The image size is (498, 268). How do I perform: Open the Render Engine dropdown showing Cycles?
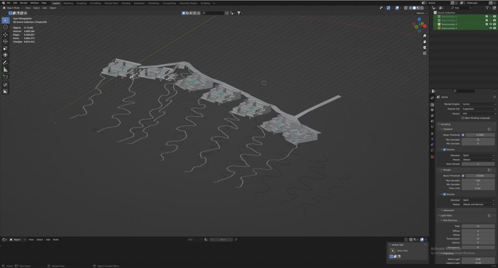(479, 104)
